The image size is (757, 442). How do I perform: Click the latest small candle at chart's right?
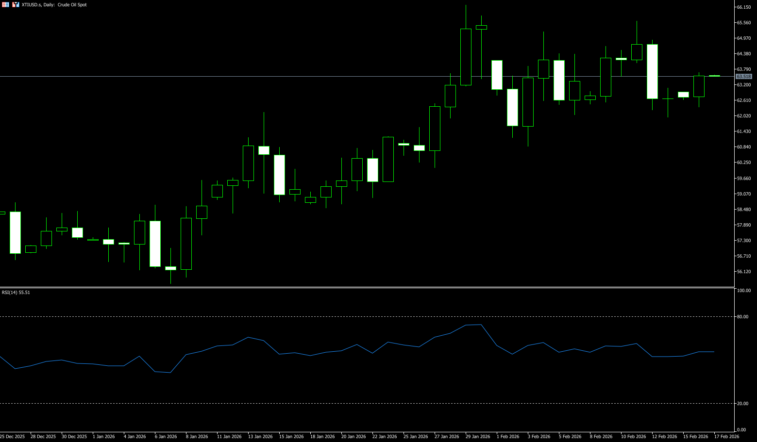[714, 76]
